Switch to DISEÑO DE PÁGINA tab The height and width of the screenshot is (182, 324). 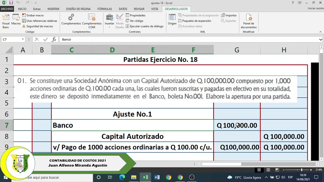(x=78, y=9)
